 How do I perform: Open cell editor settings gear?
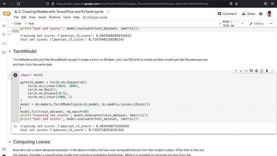click(256, 71)
